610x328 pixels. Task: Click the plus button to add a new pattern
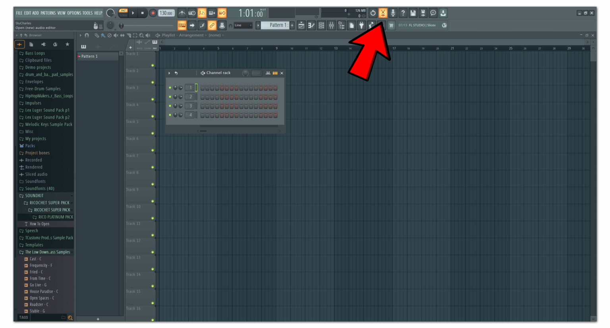click(292, 25)
